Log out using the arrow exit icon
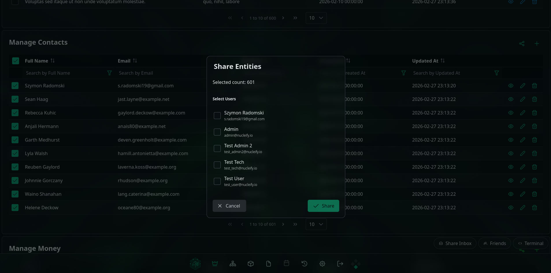 tap(340, 263)
